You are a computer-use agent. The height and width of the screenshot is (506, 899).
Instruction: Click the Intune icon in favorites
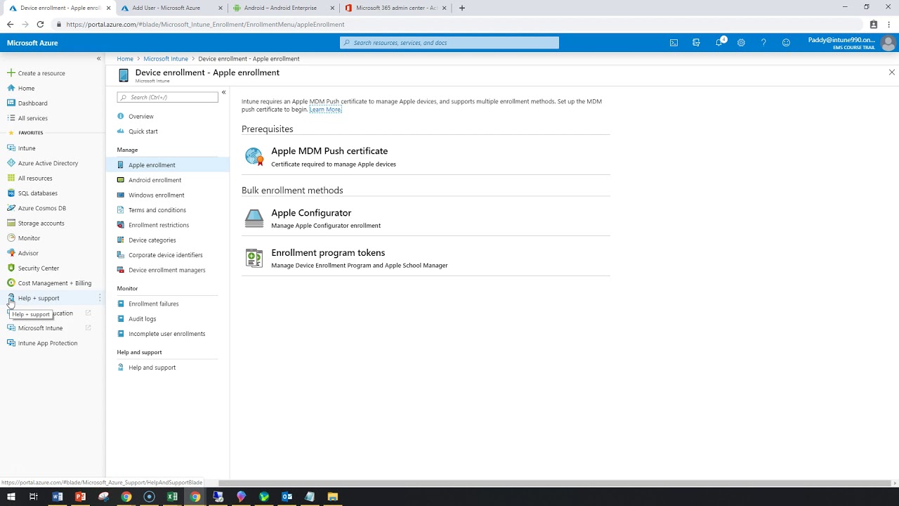point(11,148)
